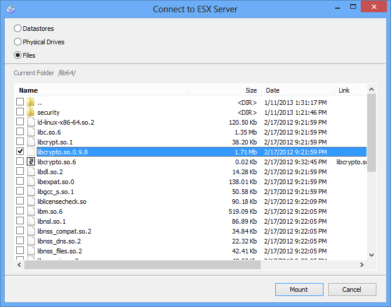The image size is (391, 307).
Task: Check the libcrypto.so.6 checkbox
Action: [x=20, y=161]
